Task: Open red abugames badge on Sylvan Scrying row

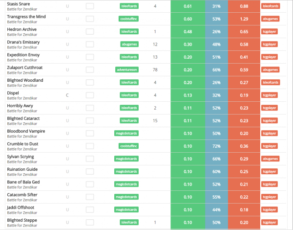Action: (270, 159)
